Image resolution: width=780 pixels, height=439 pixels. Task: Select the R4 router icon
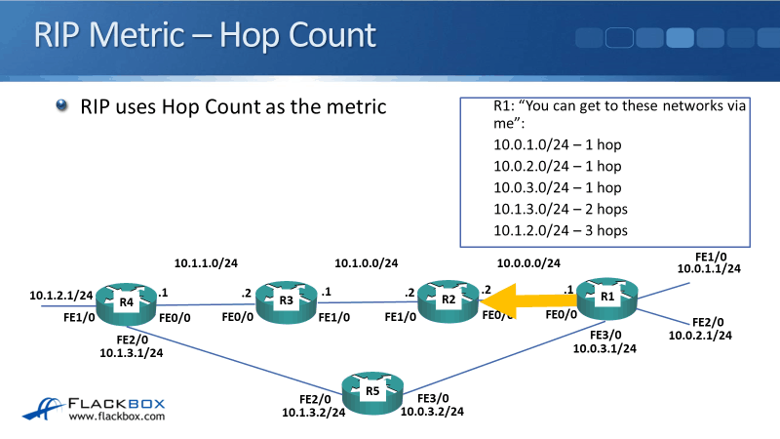coord(127,303)
